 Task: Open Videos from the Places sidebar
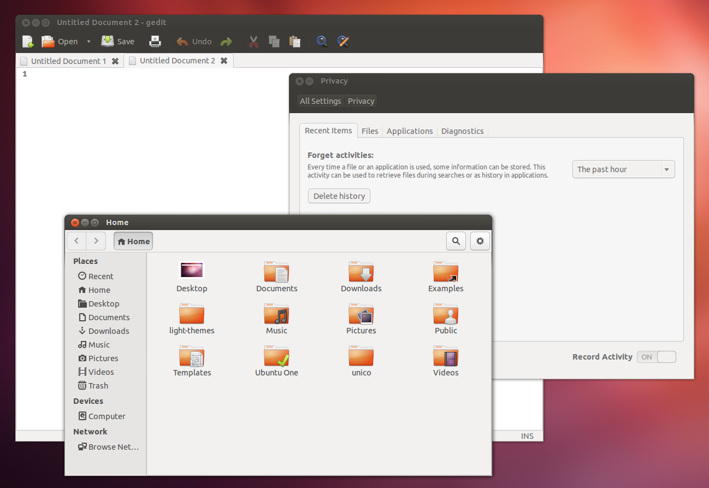pos(106,372)
